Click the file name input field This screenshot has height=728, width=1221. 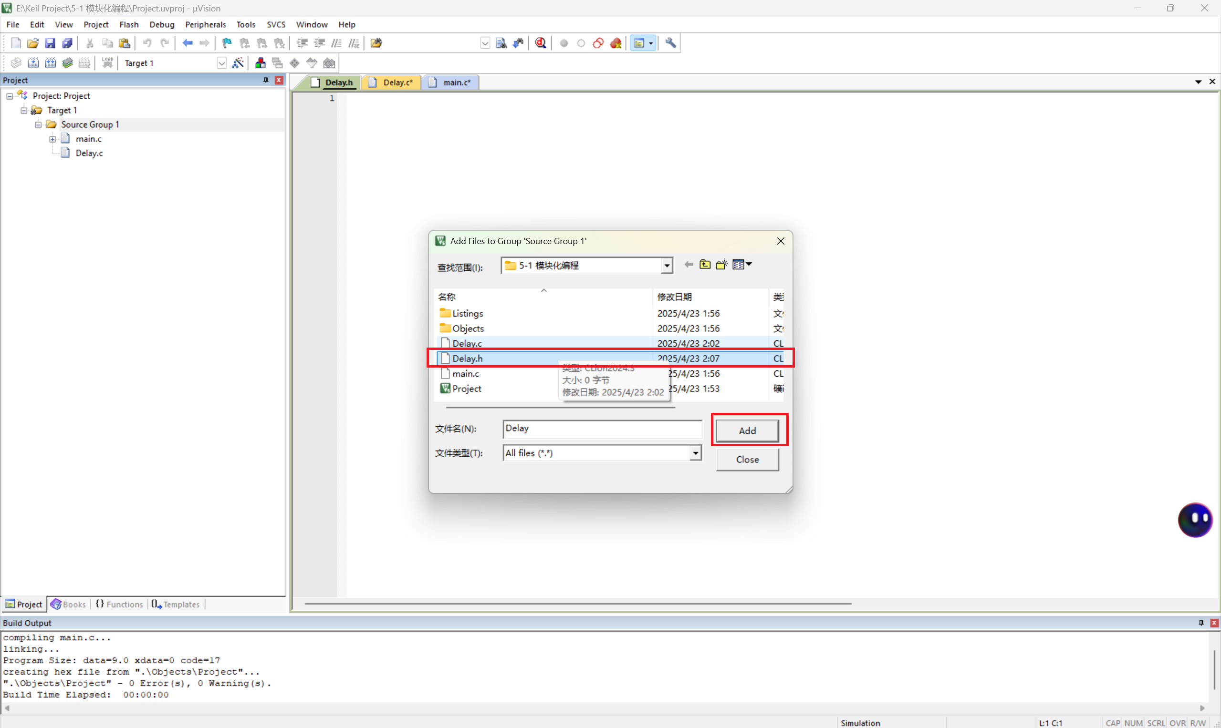pos(601,429)
